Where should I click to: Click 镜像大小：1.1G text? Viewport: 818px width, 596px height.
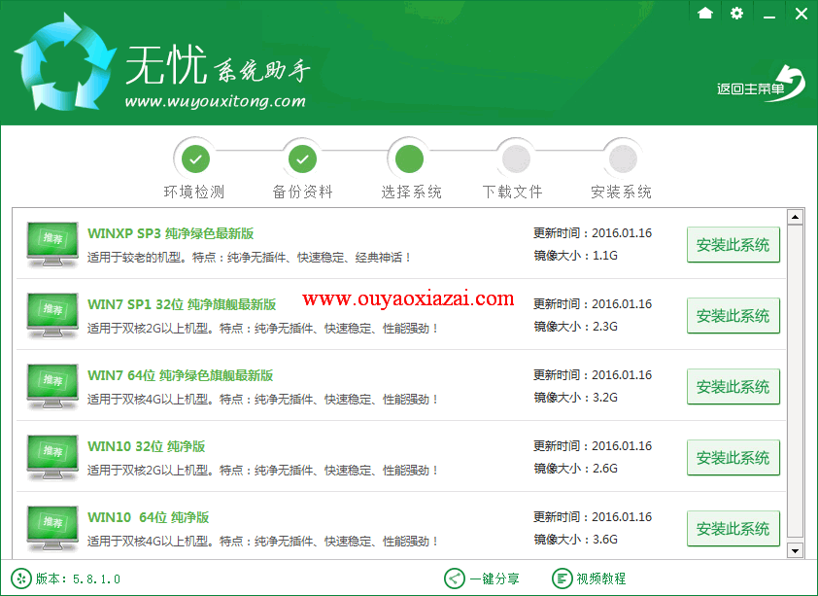click(575, 255)
